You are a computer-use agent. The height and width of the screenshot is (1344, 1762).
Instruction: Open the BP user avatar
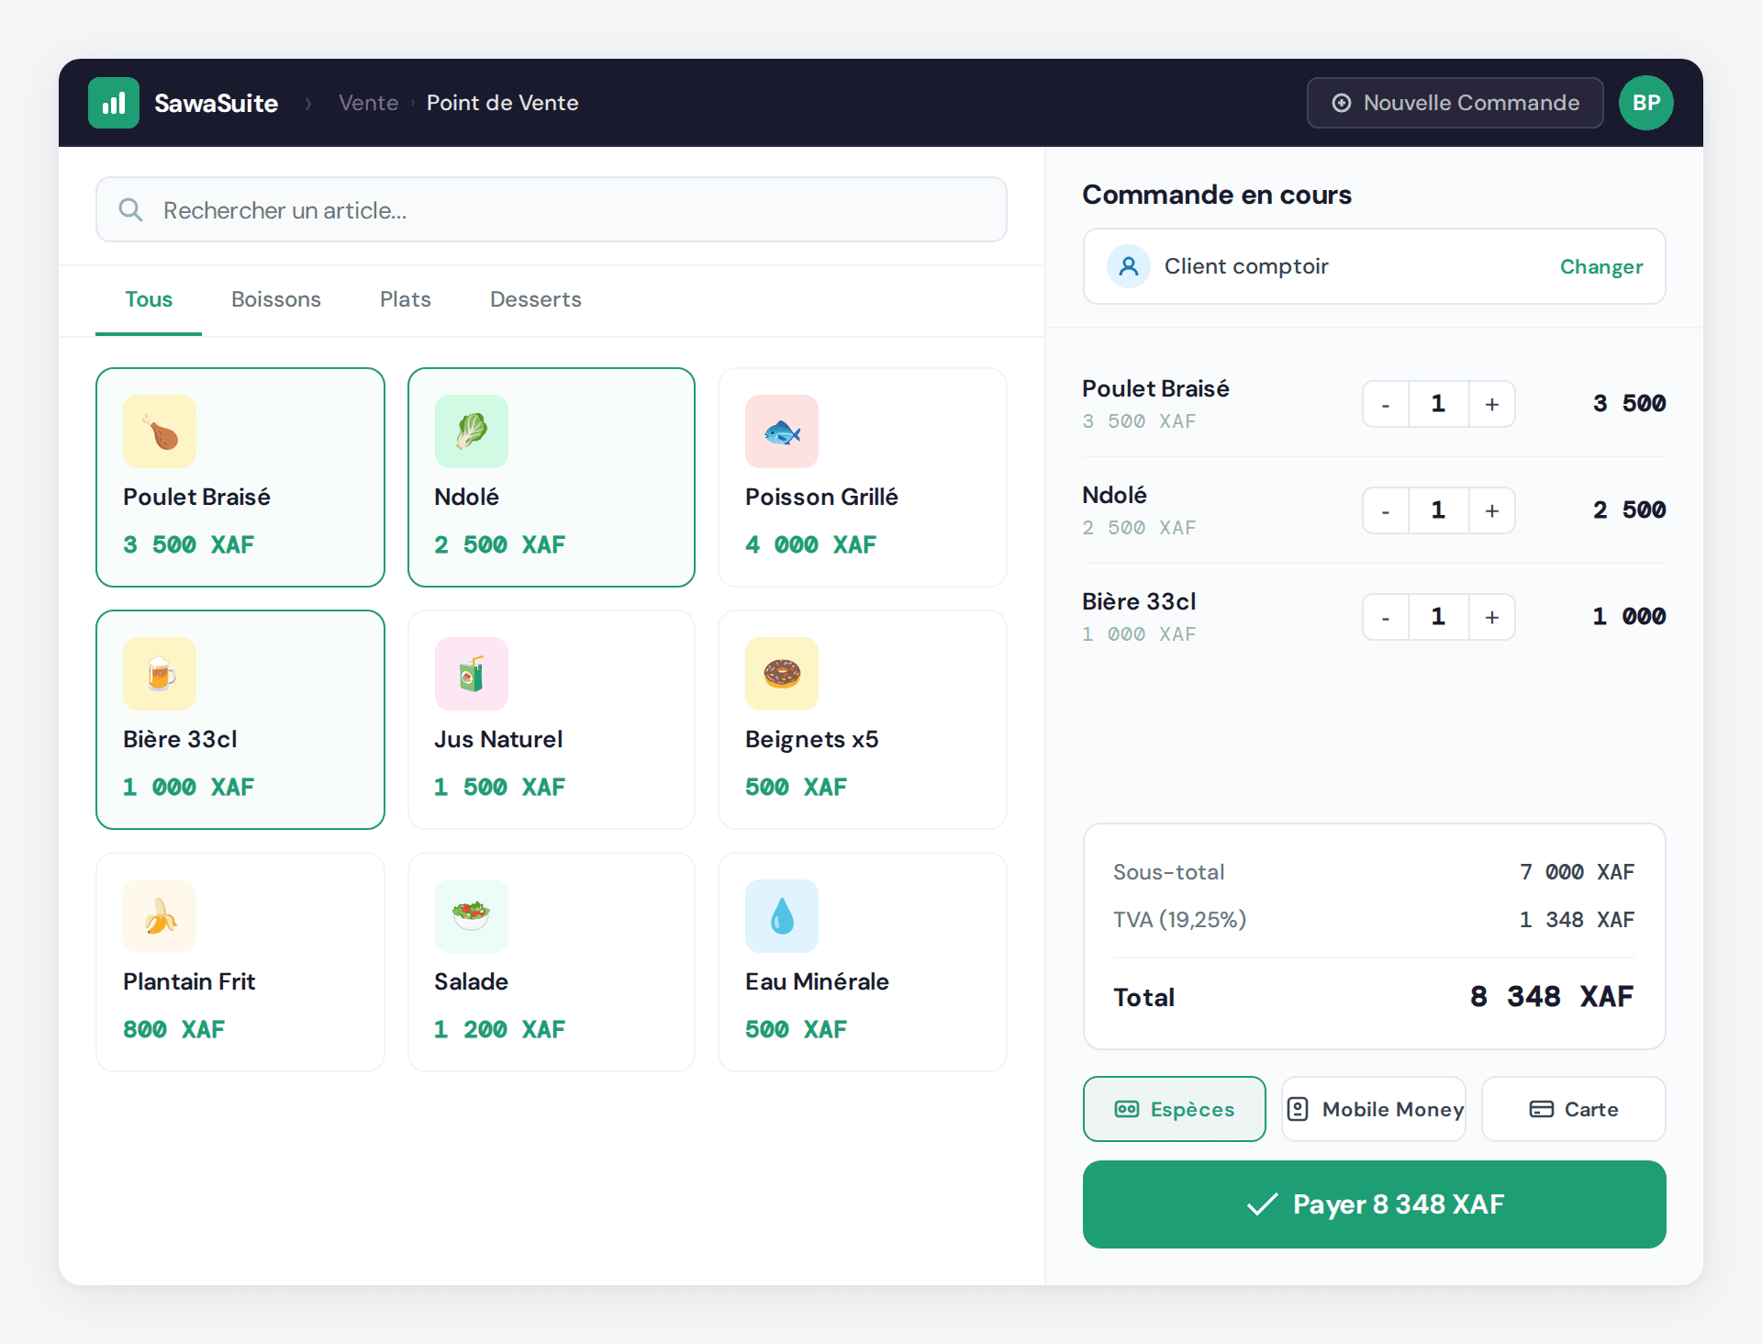point(1646,103)
